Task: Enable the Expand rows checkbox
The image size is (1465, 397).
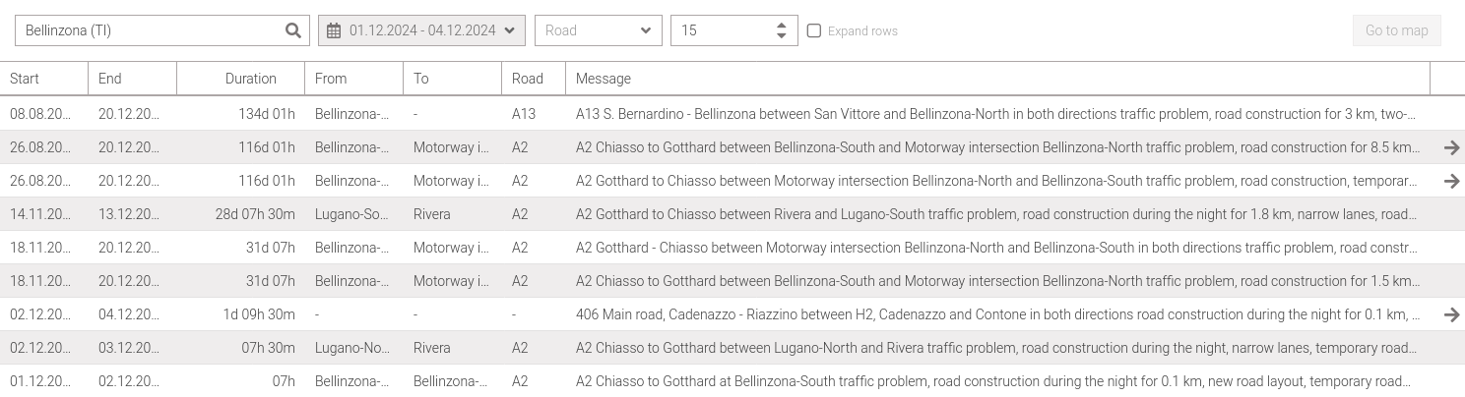Action: 814,30
